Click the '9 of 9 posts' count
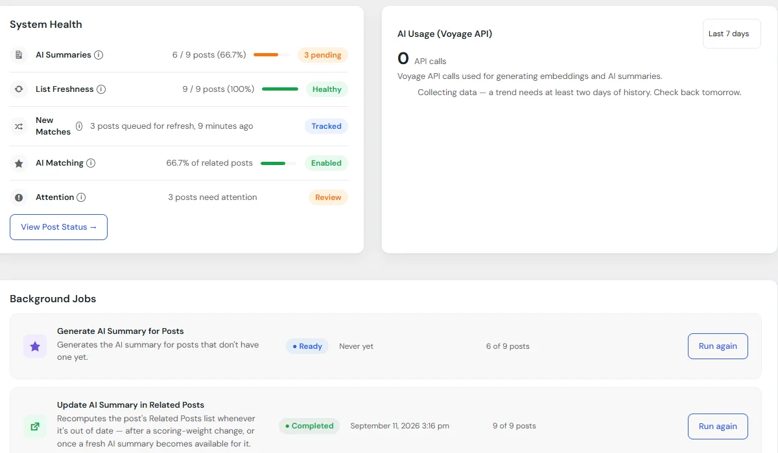778x453 pixels. pos(514,426)
